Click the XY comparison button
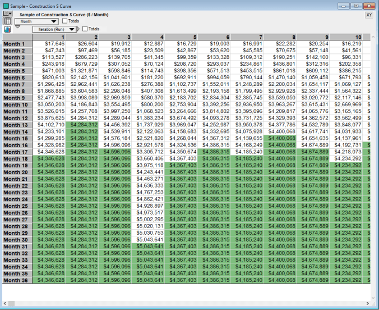 click(x=369, y=15)
